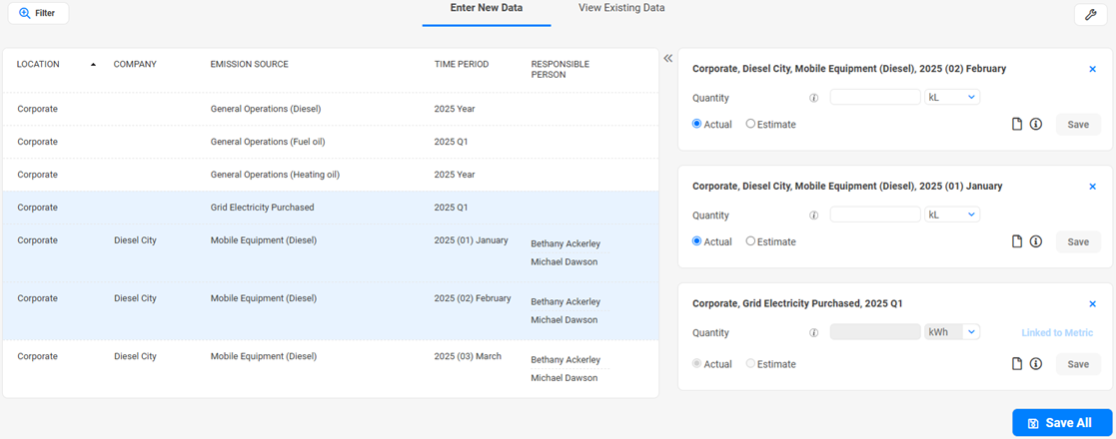
Task: Select Actual radio in January card
Action: coord(696,241)
